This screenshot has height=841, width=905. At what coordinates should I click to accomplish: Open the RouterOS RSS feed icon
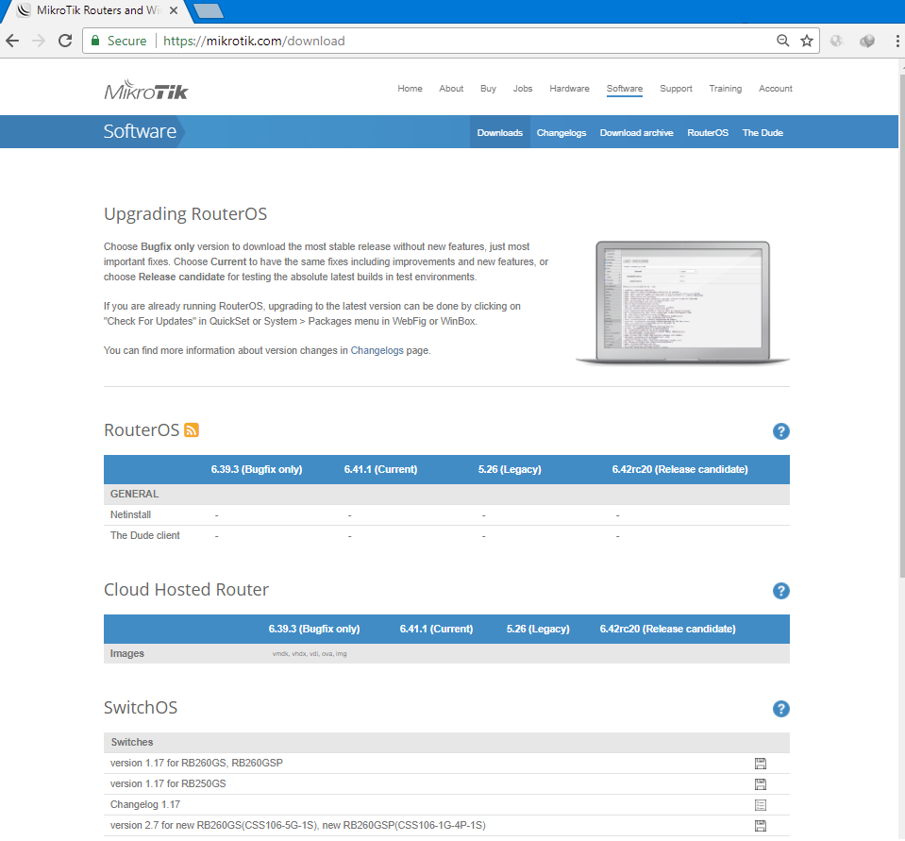(191, 430)
